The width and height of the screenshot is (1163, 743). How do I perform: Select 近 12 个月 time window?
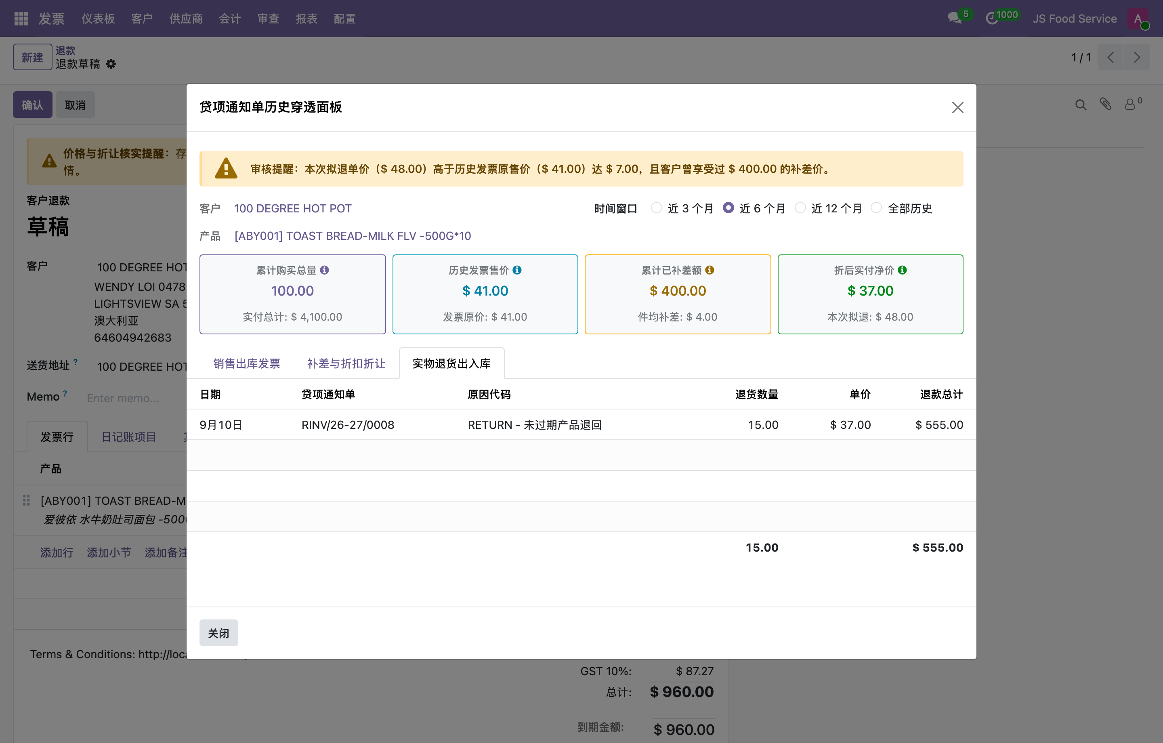(x=800, y=208)
